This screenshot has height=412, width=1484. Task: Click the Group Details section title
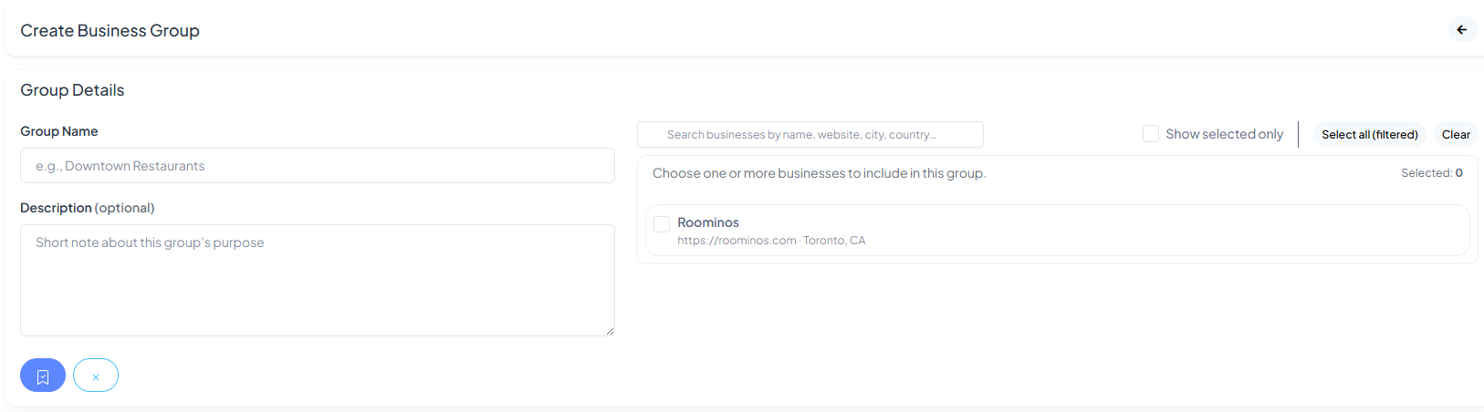(72, 90)
